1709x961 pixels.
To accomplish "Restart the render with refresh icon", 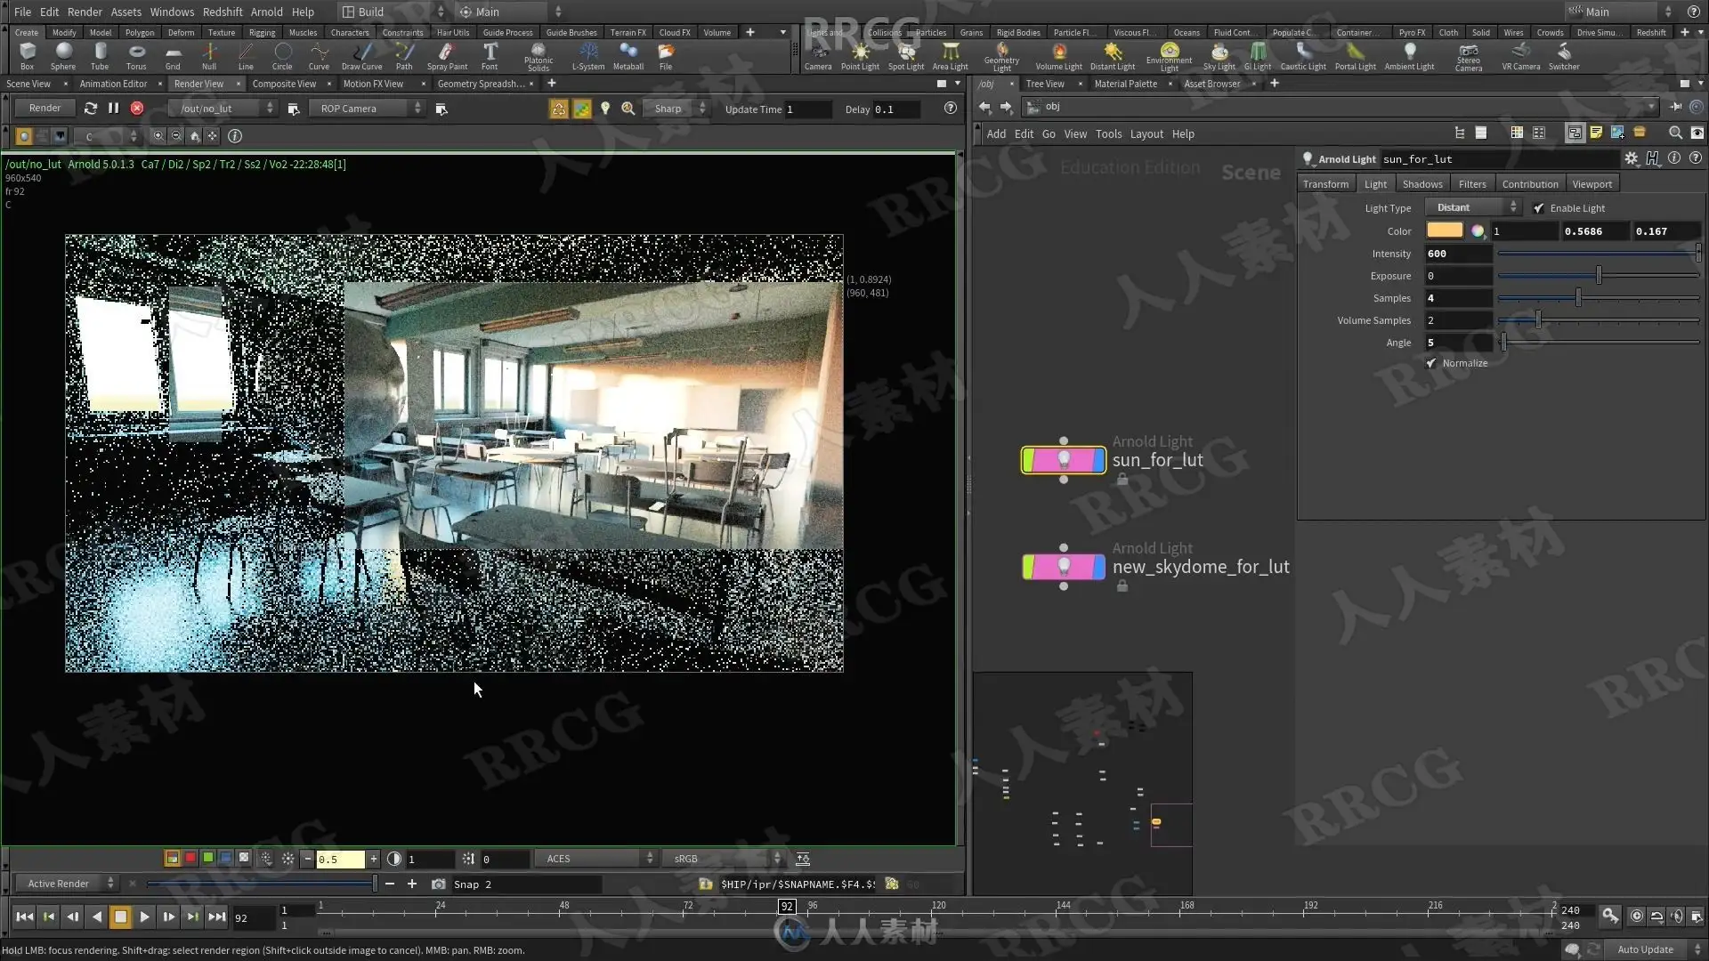I will tap(90, 109).
